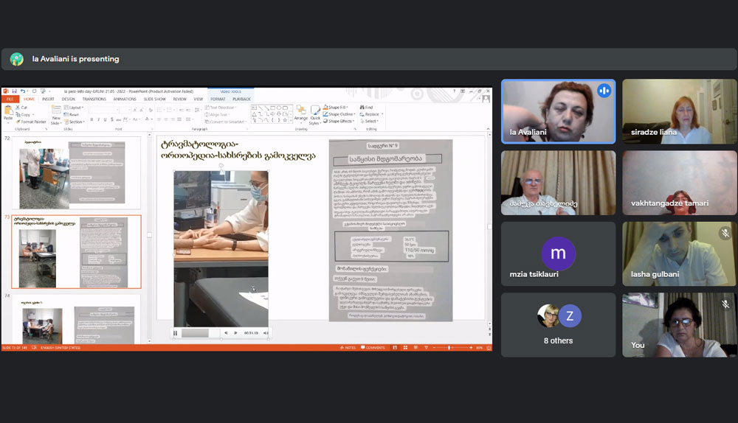Expand the Layout dropdown

click(x=75, y=107)
